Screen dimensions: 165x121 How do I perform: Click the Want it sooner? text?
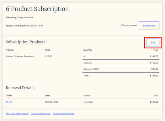tap(129, 25)
